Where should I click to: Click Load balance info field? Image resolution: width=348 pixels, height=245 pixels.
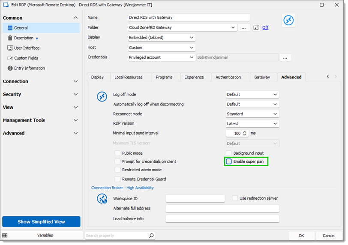[222, 218]
